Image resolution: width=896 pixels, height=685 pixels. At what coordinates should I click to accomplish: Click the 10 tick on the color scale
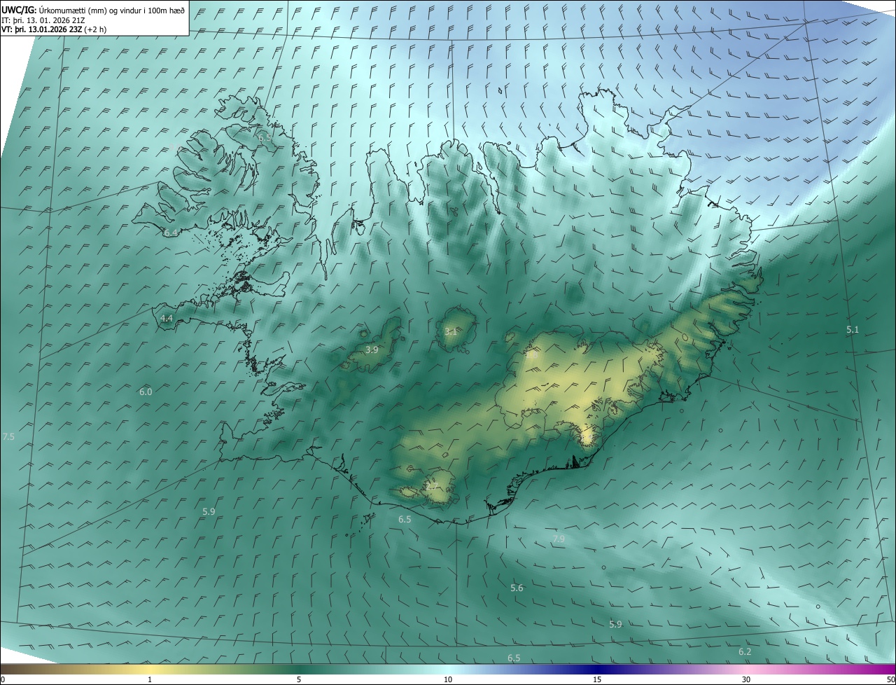(x=448, y=680)
